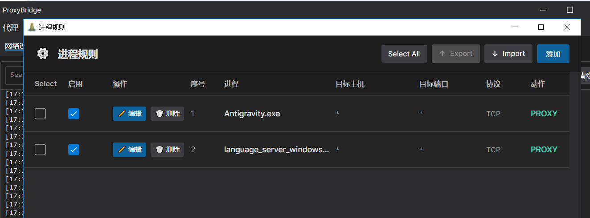This screenshot has width=590, height=218.
Task: Click trash delete icon for language_server_windows rule
Action: pyautogui.click(x=160, y=150)
